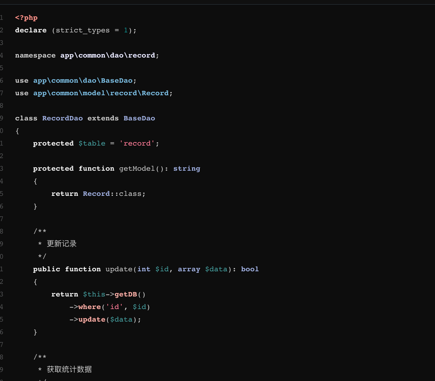435x381 pixels.
Task: Click the class keyword before RecordDao
Action: coord(26,118)
